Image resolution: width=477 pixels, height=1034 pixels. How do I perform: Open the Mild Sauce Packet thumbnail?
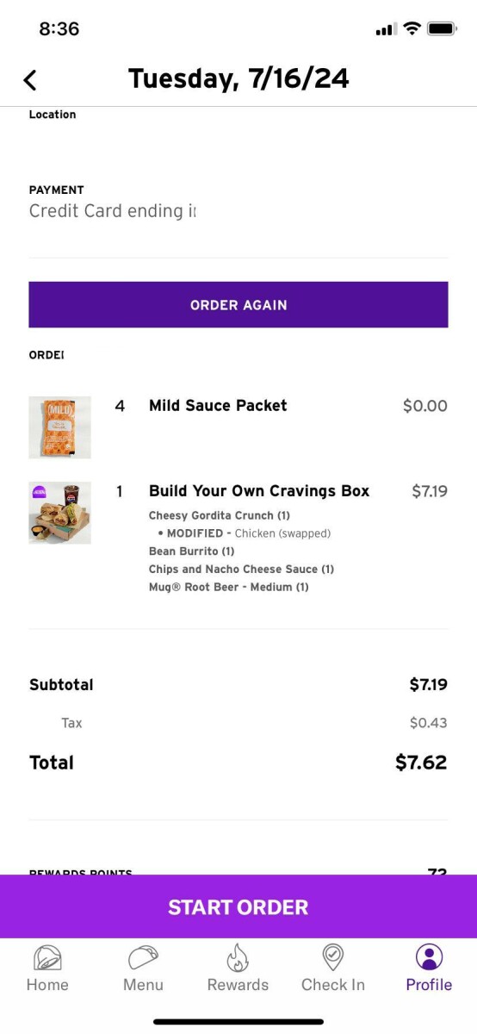pos(59,427)
